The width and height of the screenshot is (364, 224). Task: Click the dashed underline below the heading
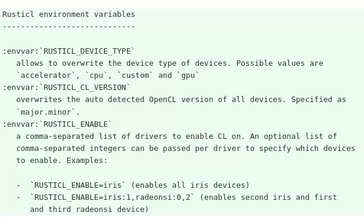coord(69,27)
